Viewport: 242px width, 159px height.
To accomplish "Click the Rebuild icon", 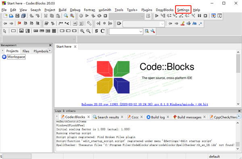I will coord(99,16).
